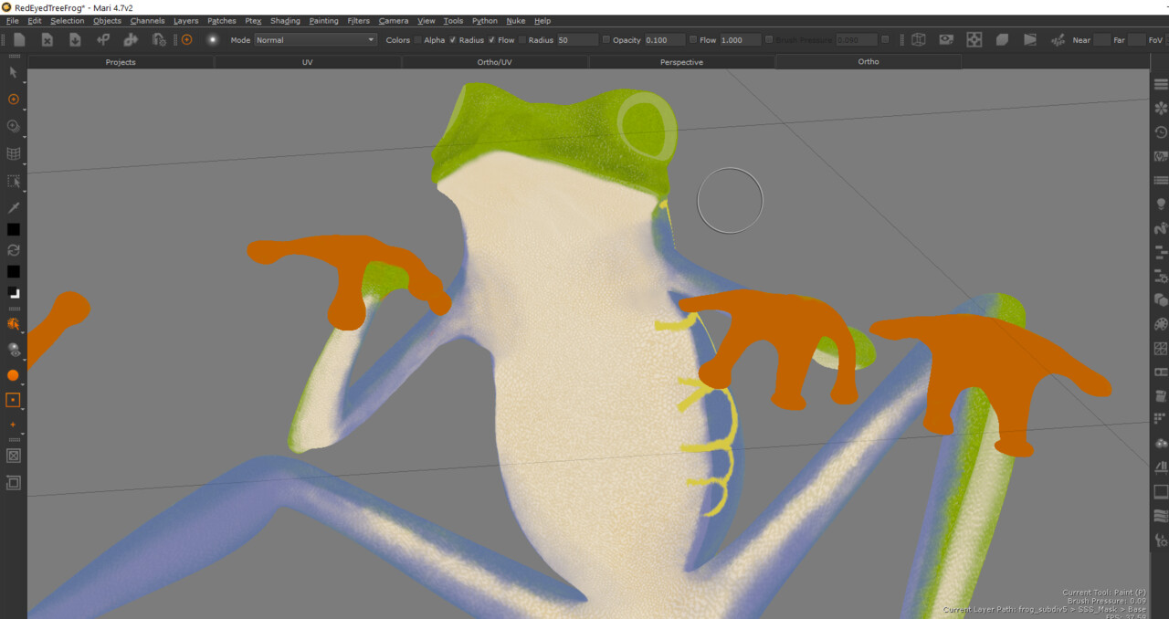Click the arch-with-gear icon in the top toolbar
The image size is (1169, 619).
pos(159,40)
